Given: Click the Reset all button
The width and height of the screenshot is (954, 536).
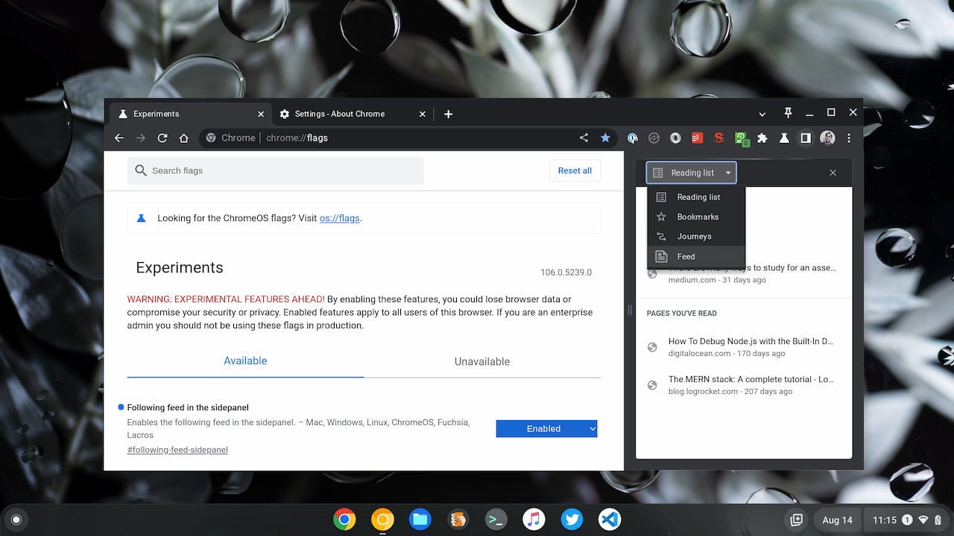Looking at the screenshot, I should pos(575,170).
